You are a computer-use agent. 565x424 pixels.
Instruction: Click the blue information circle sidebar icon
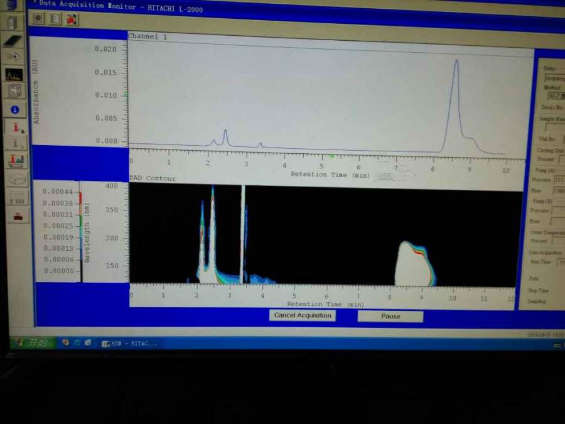click(x=15, y=109)
